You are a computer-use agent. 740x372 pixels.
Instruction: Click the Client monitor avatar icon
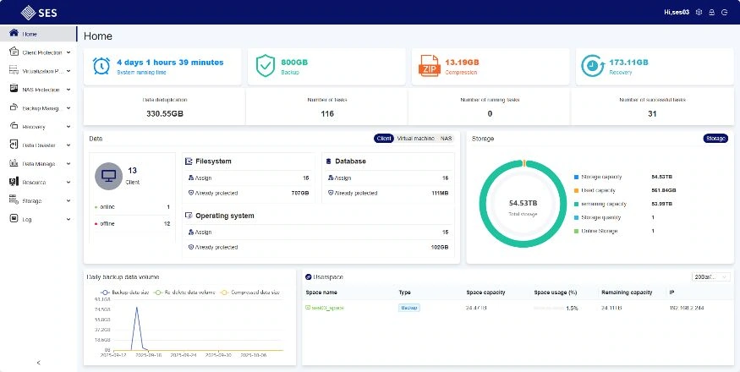pos(109,176)
